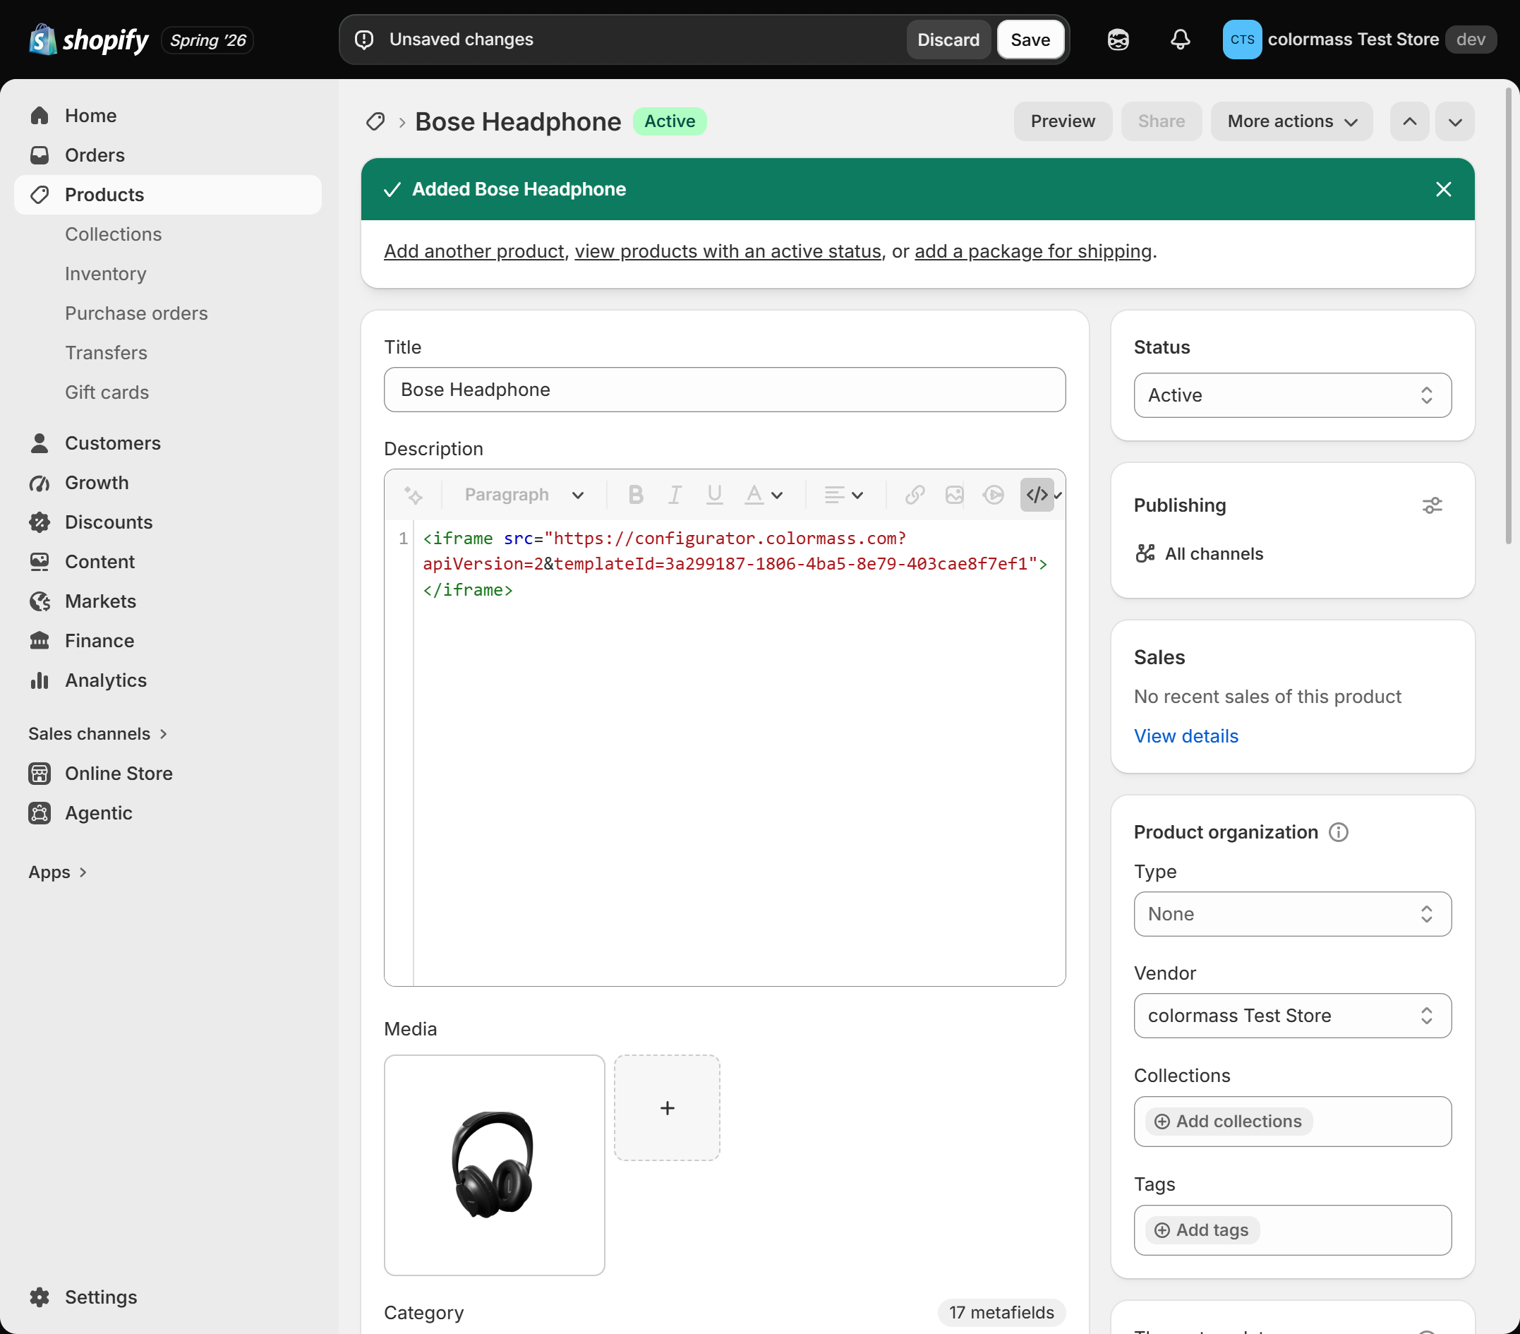Open Growth in the sidebar
This screenshot has width=1520, height=1334.
point(168,483)
